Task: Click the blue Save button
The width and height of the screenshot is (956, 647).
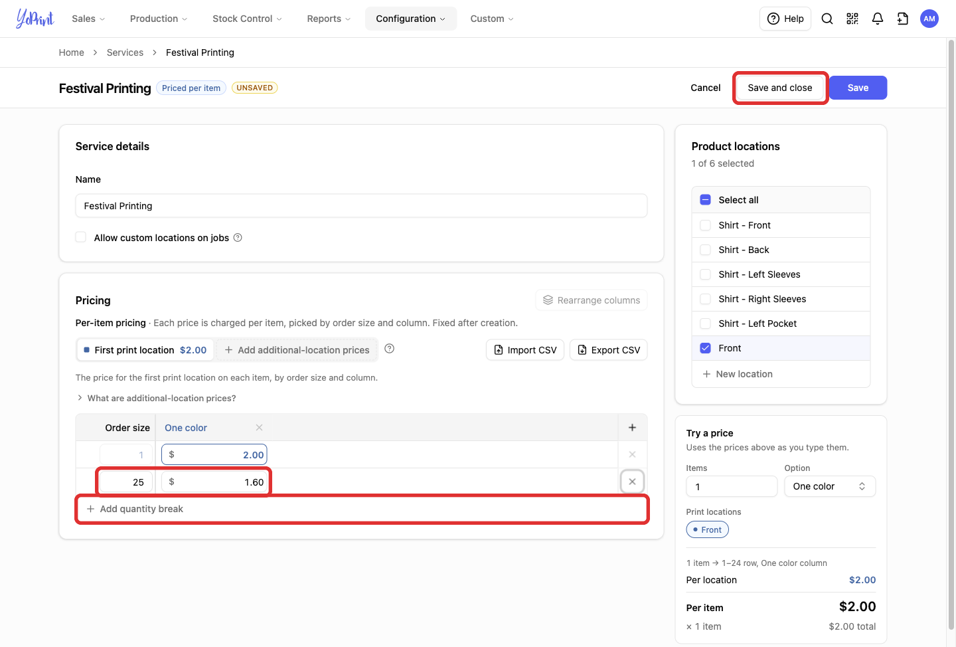Action: [858, 88]
